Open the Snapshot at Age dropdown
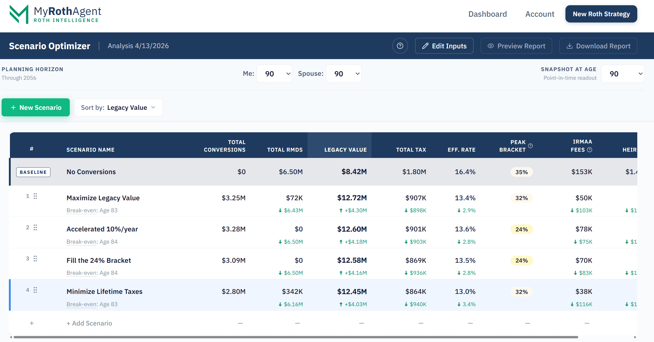This screenshot has width=654, height=342. [x=623, y=74]
